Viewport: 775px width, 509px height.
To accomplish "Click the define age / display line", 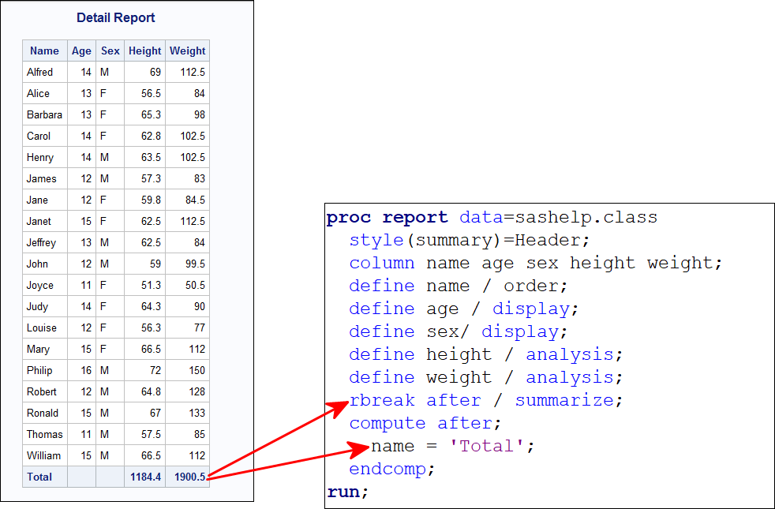I will coord(464,309).
